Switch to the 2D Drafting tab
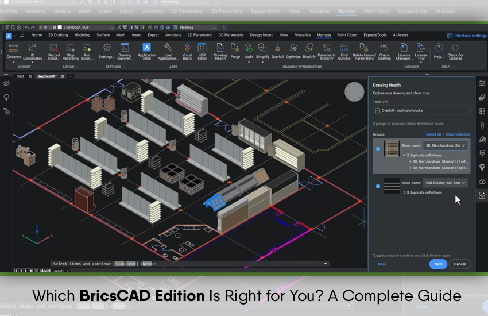488x316 pixels. pyautogui.click(x=58, y=35)
